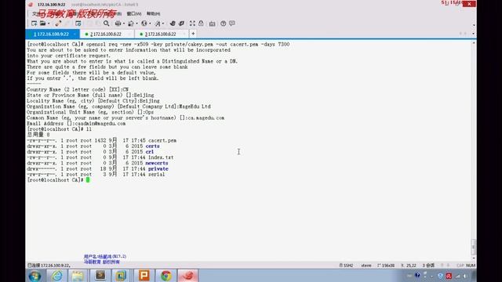
Task: Click the magnifier find icon
Action: coord(107,23)
